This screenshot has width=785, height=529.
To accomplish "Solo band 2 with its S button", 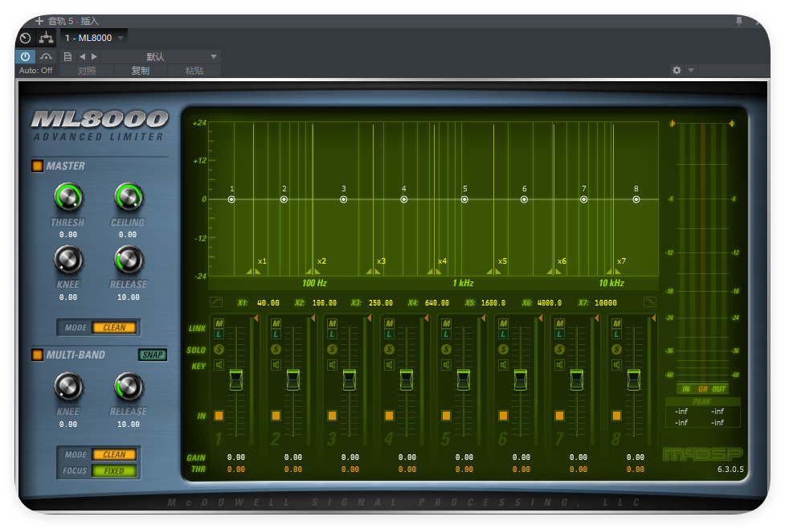I will point(276,349).
